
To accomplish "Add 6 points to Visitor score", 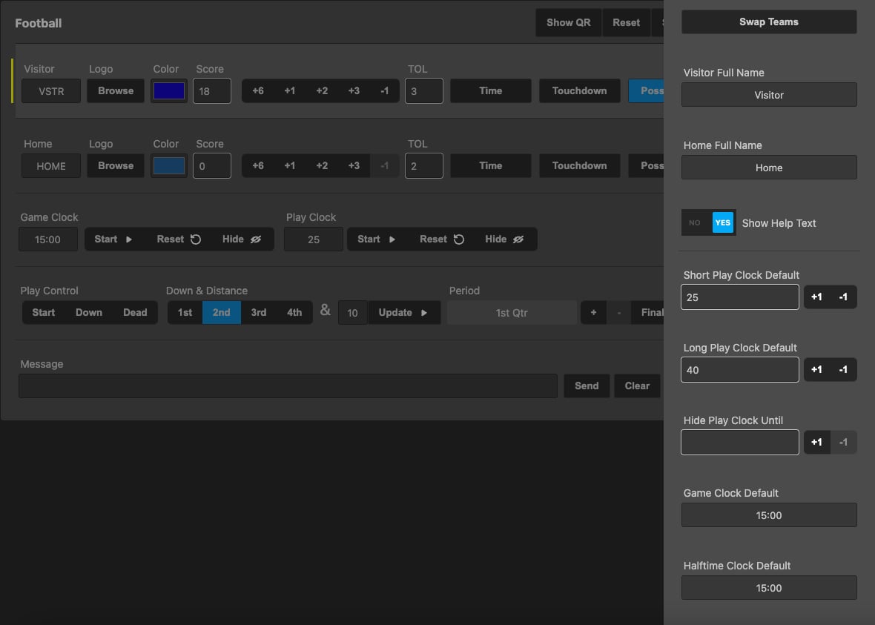I will coord(258,91).
